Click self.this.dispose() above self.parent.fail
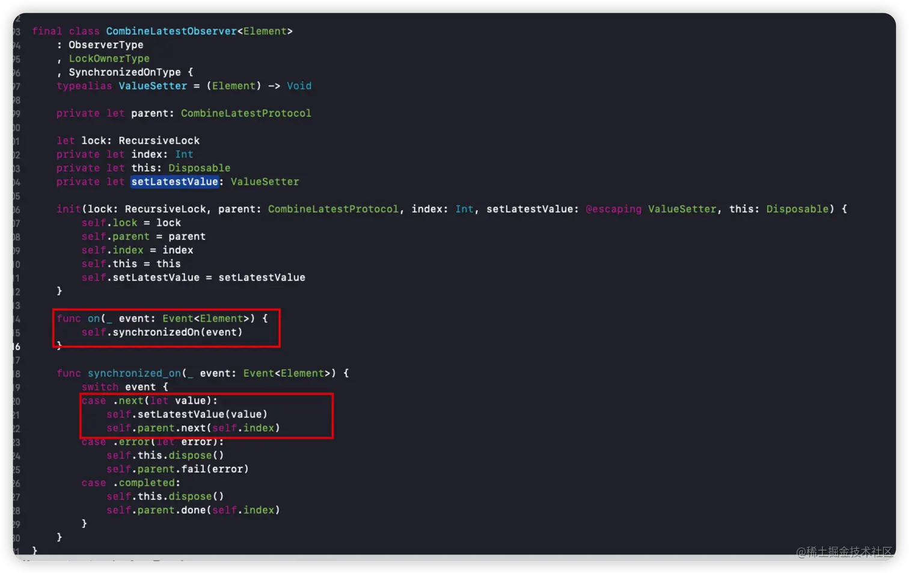Screen dimensions: 909x574 pos(165,455)
